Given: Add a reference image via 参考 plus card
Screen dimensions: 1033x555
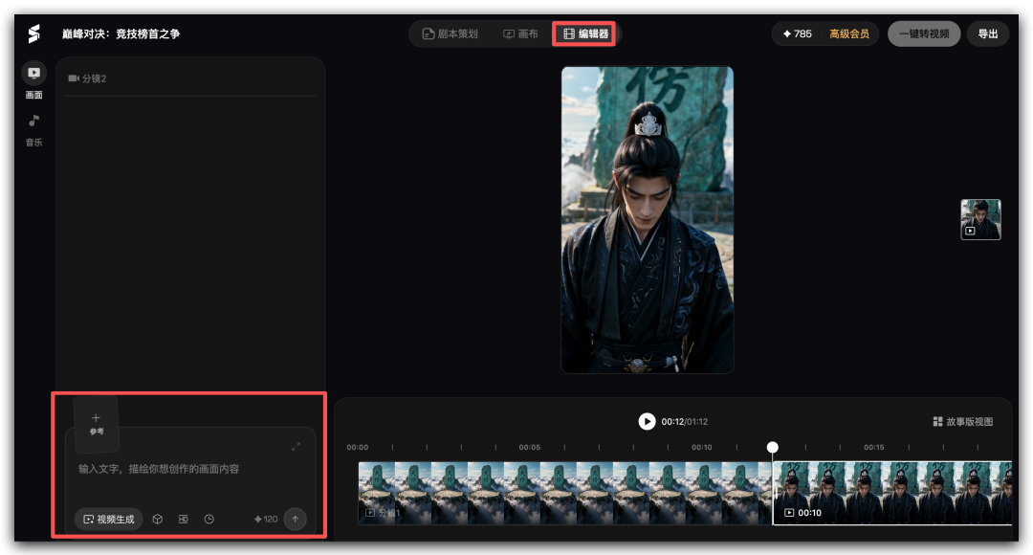Looking at the screenshot, I should (97, 425).
